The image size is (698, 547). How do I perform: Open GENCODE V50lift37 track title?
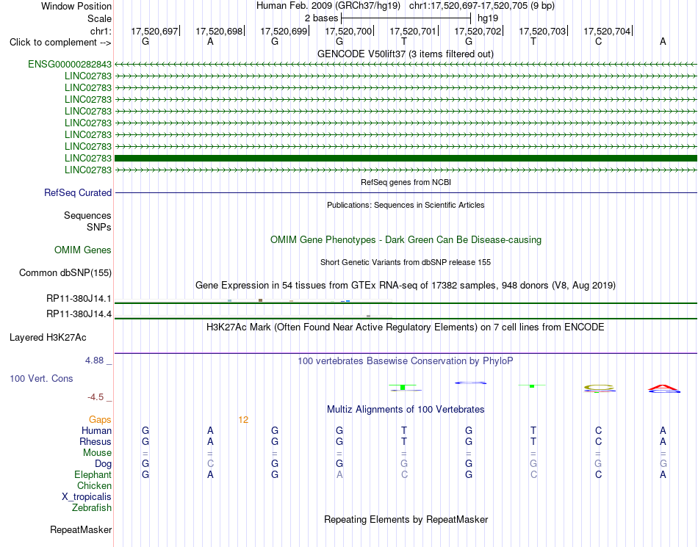click(406, 54)
